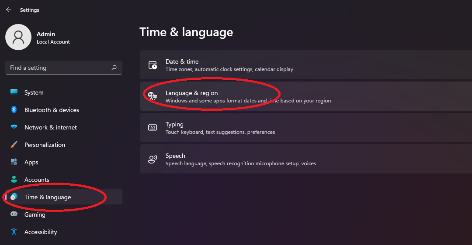The image size is (472, 245).
Task: Click the Typing keyboard icon
Action: coord(153,128)
